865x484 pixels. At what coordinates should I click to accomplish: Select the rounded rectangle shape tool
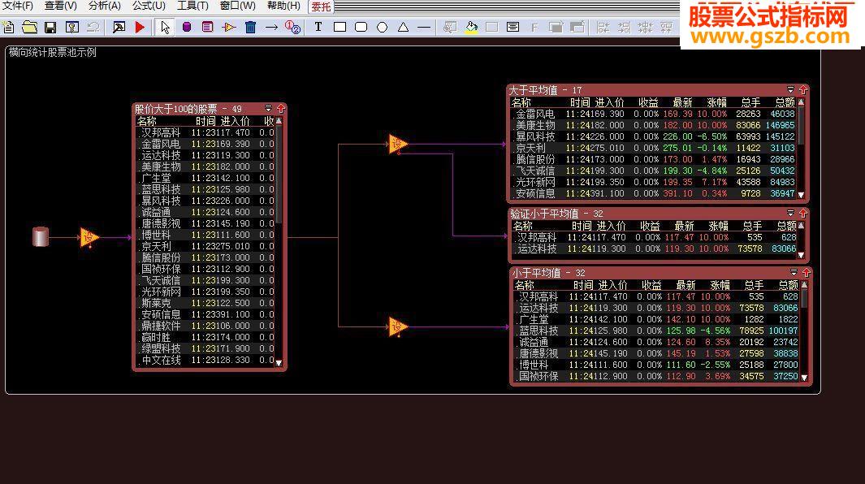(361, 27)
